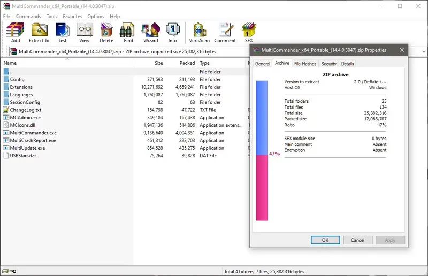428x276 pixels.
Task: Click the Delete toolbar icon
Action: (x=106, y=33)
